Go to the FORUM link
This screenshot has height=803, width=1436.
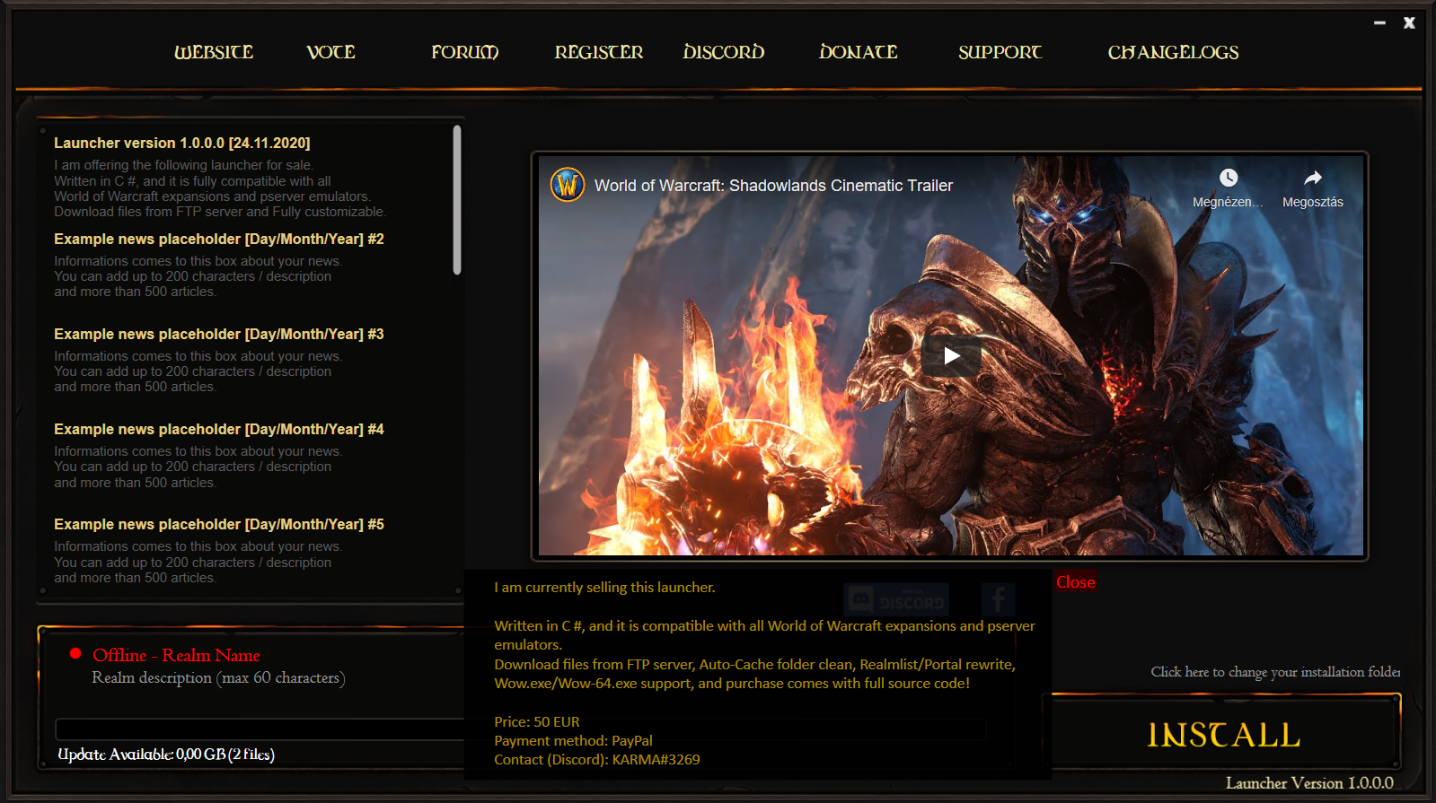point(464,52)
